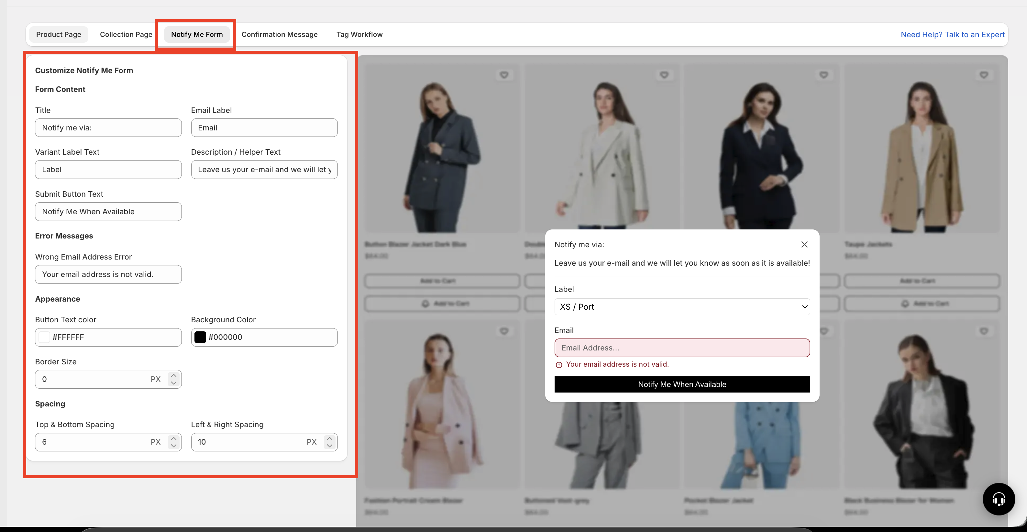Decrease Top & Bottom Spacing value
This screenshot has width=1027, height=532.
click(173, 446)
